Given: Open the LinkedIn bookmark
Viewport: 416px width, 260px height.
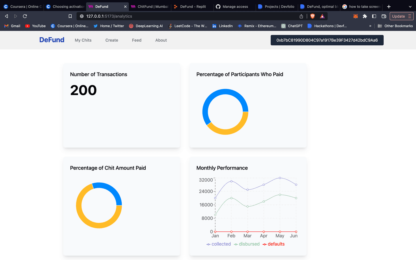Looking at the screenshot, I should click(x=222, y=26).
